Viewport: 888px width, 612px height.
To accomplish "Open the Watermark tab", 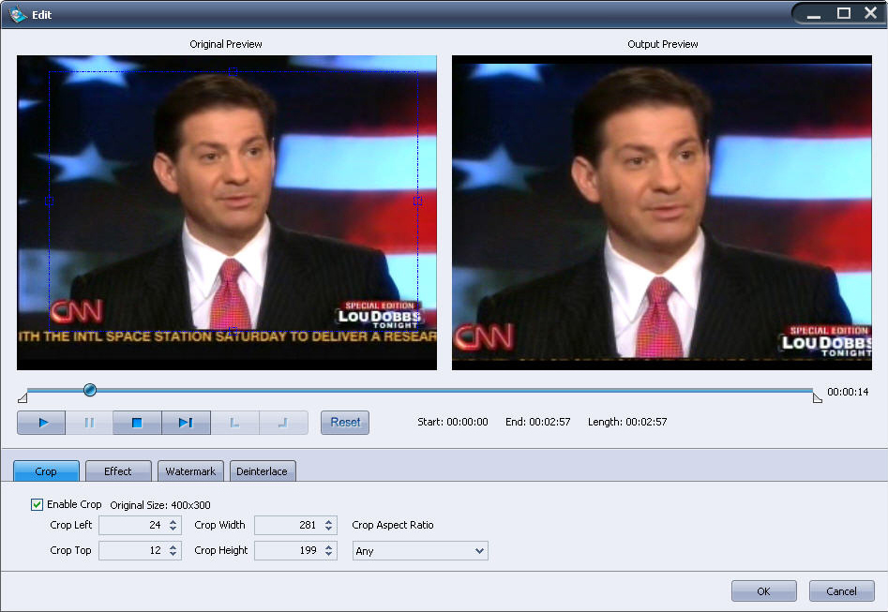I will (190, 471).
